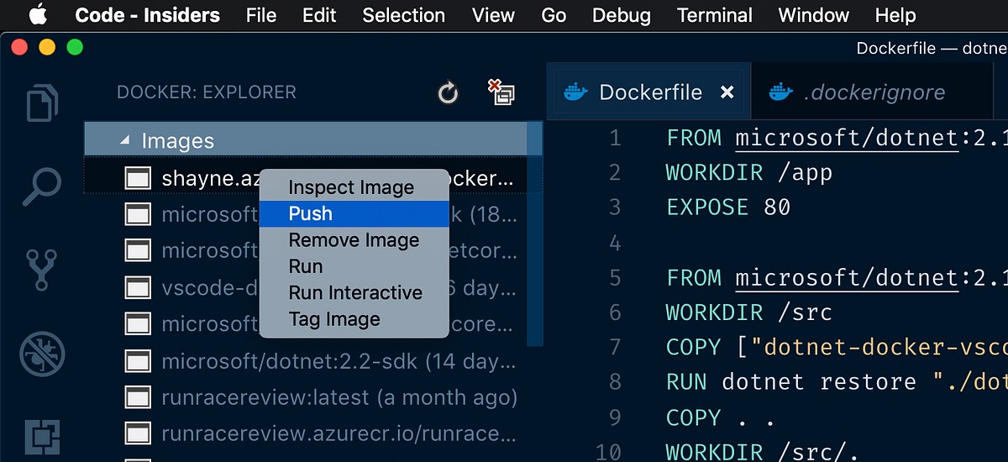Open the Terminal menu

coord(715,15)
